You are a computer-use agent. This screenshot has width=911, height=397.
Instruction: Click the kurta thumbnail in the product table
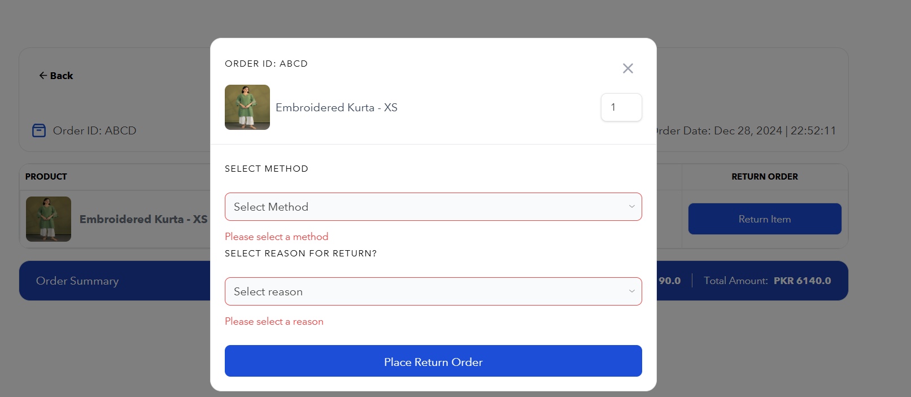coord(49,219)
